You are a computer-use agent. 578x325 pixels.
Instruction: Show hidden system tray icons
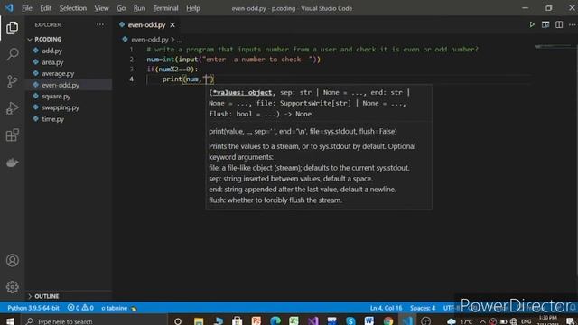point(482,321)
